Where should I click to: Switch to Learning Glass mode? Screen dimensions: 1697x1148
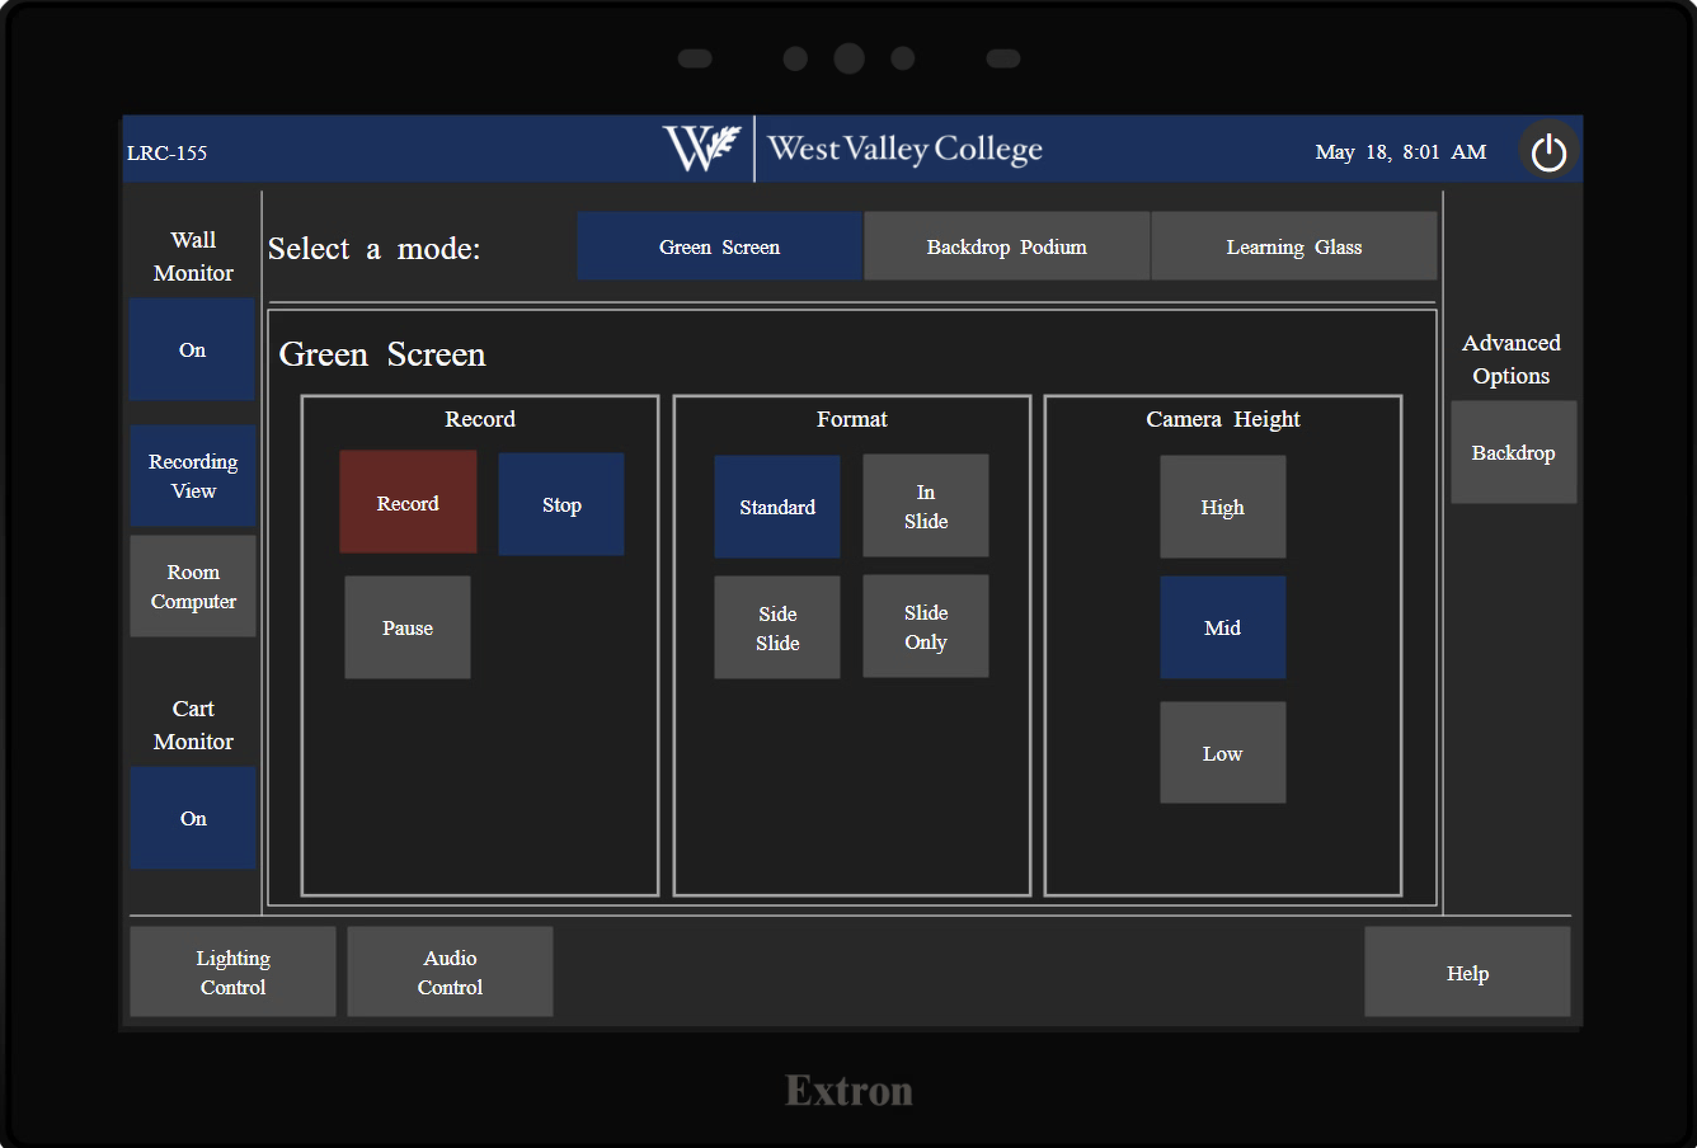pyautogui.click(x=1294, y=246)
